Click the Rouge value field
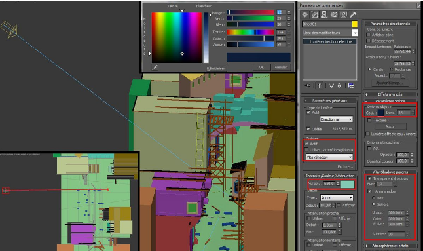 click(281, 12)
